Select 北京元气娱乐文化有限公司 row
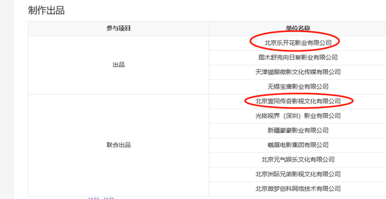 click(x=297, y=160)
